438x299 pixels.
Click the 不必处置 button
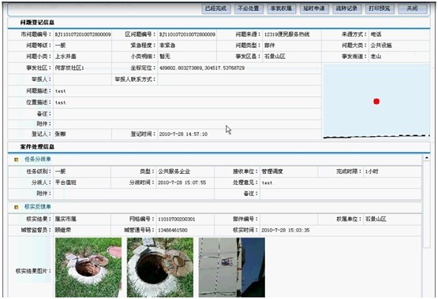click(x=249, y=9)
